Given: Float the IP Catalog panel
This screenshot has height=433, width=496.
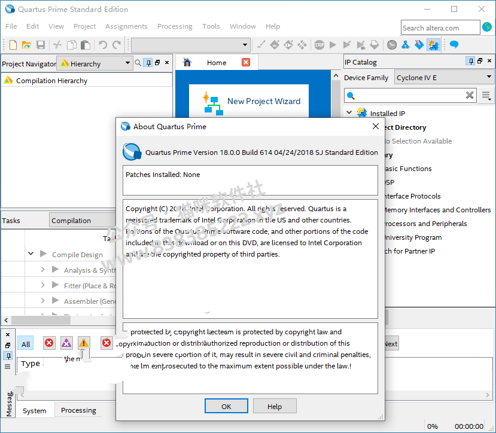Looking at the screenshot, I should click(480, 61).
